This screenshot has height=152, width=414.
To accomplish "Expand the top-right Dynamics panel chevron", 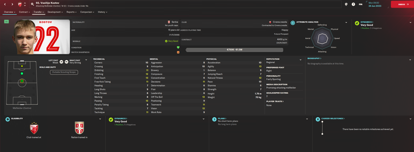I will (x=410, y=23).
